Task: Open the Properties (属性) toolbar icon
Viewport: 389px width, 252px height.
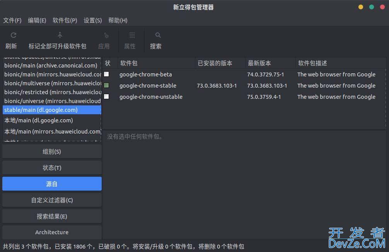Action: click(132, 35)
